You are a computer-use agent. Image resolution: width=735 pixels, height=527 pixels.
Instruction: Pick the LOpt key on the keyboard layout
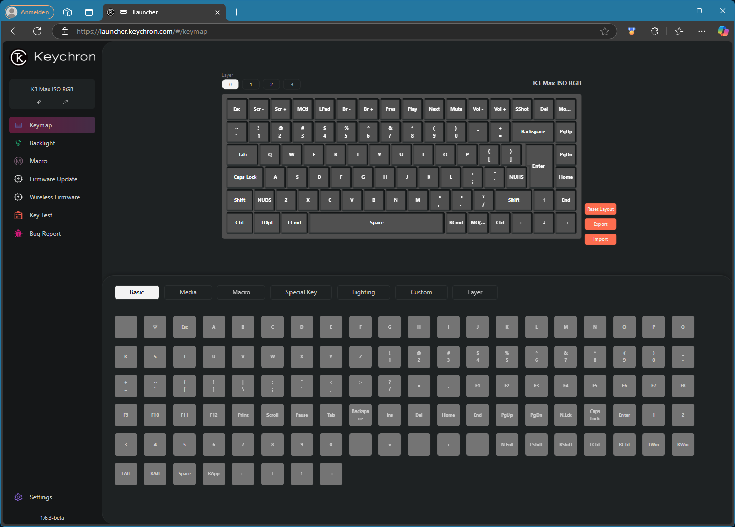coord(267,223)
